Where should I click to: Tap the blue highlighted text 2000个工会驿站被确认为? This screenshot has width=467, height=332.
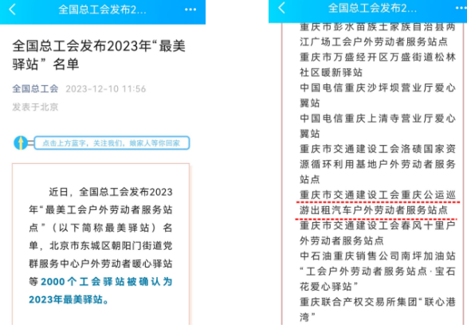pyautogui.click(x=107, y=281)
